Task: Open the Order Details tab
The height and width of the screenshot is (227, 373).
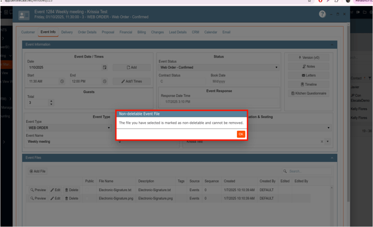Action: [x=87, y=32]
